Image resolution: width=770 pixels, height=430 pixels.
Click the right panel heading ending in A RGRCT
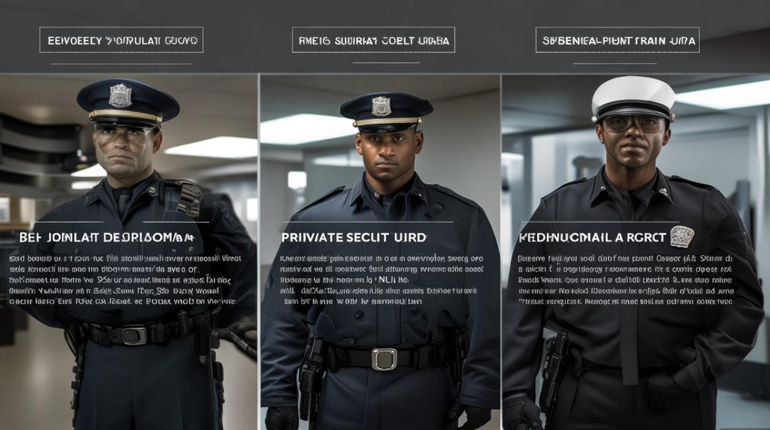point(592,237)
